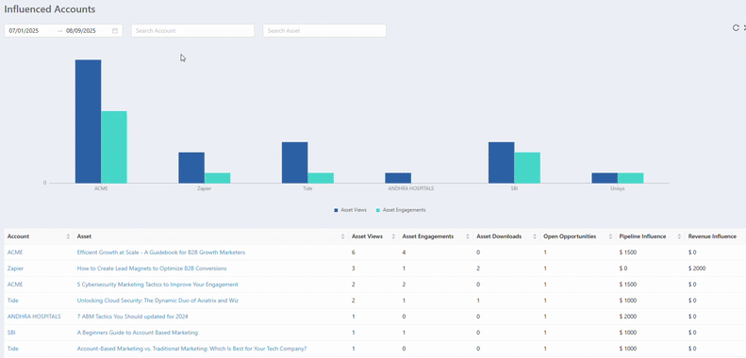This screenshot has width=746, height=358.
Task: Focus the Search Account field
Action: tap(192, 30)
